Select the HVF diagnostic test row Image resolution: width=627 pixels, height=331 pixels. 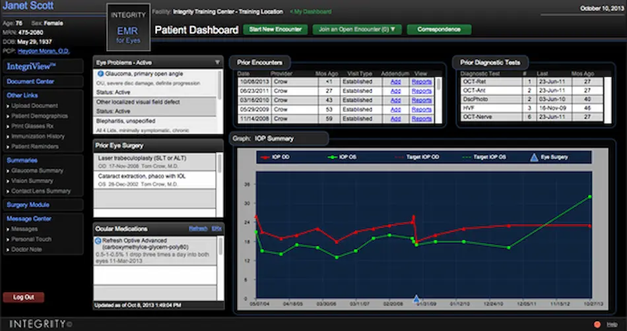(532, 108)
